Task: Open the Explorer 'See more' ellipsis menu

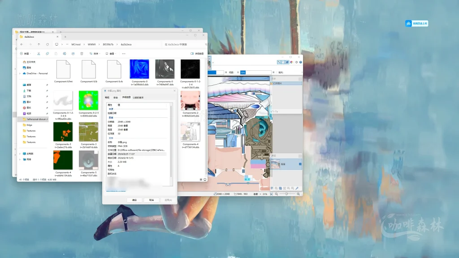Action: [124, 54]
